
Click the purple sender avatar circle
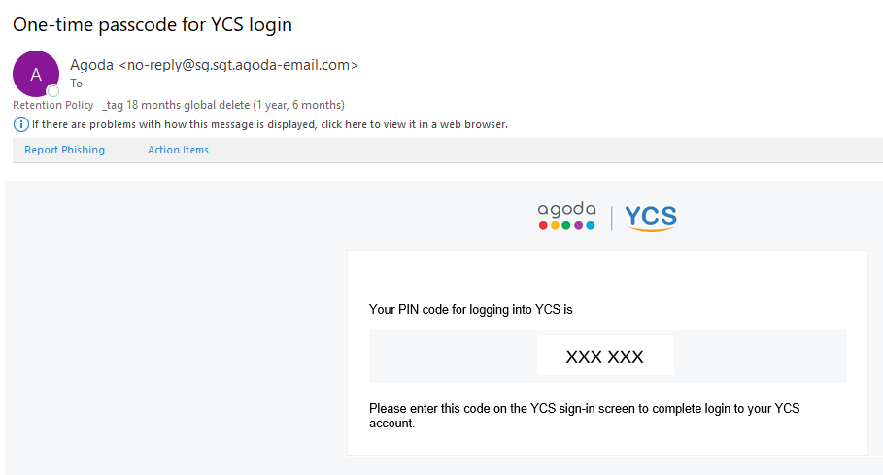[36, 74]
